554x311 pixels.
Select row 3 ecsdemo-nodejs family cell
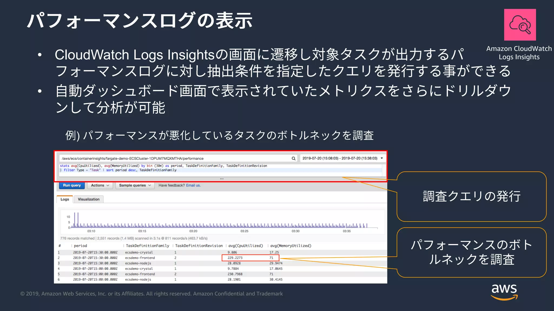[x=138, y=263]
